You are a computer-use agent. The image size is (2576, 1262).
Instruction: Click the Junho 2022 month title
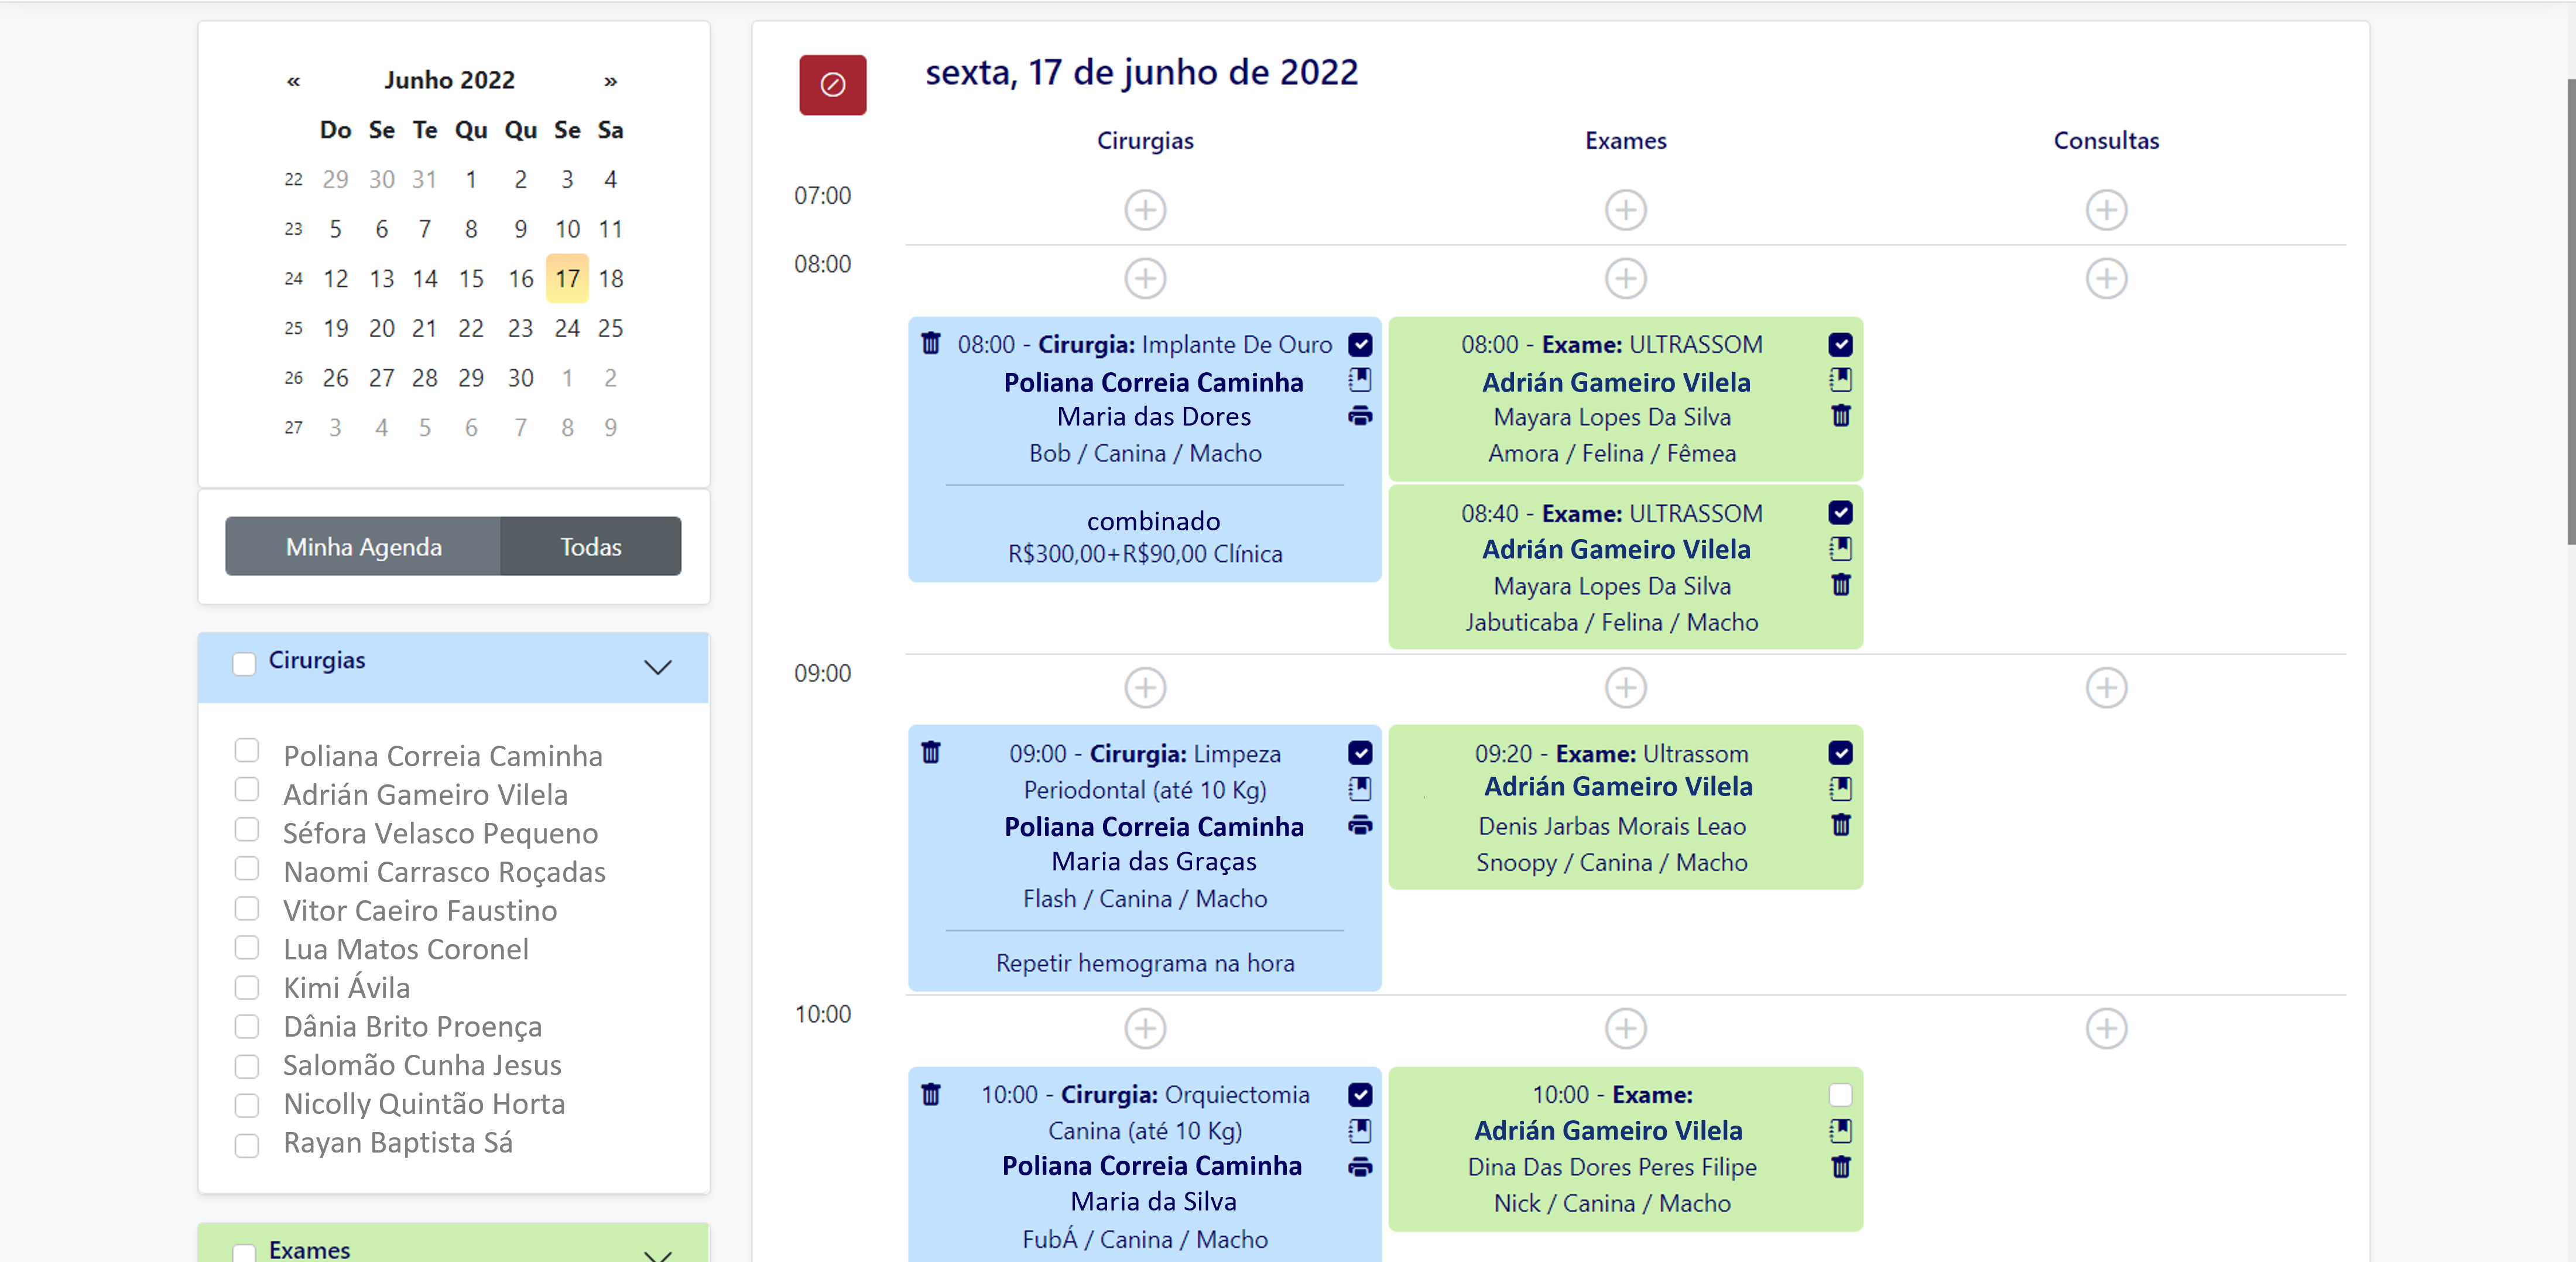click(449, 80)
